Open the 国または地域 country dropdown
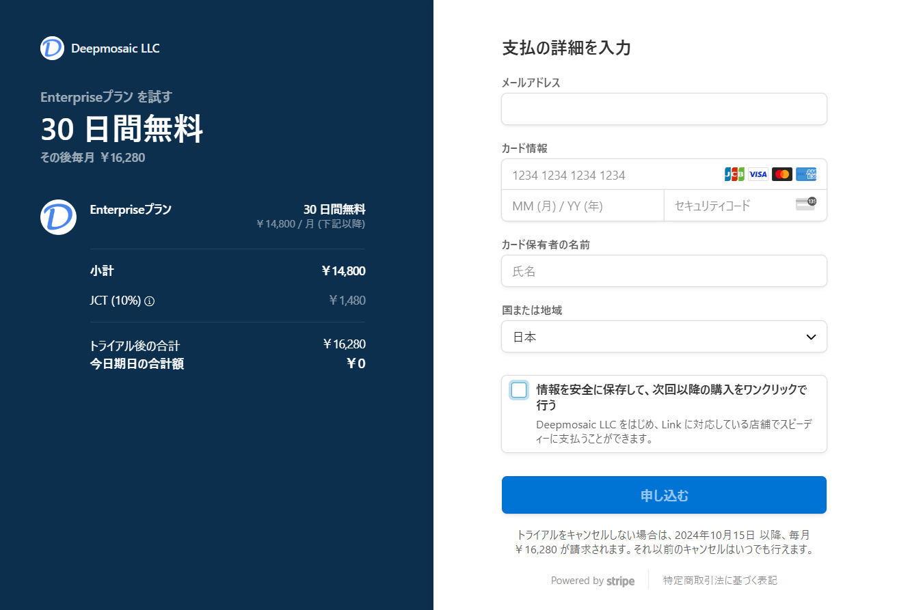 pos(664,337)
